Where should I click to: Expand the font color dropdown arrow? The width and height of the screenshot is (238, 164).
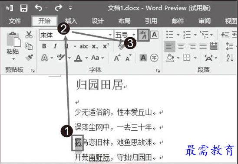86,58
